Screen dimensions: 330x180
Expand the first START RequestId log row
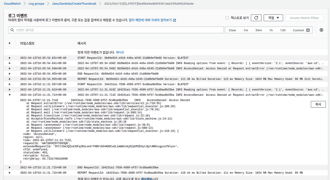click(10, 58)
